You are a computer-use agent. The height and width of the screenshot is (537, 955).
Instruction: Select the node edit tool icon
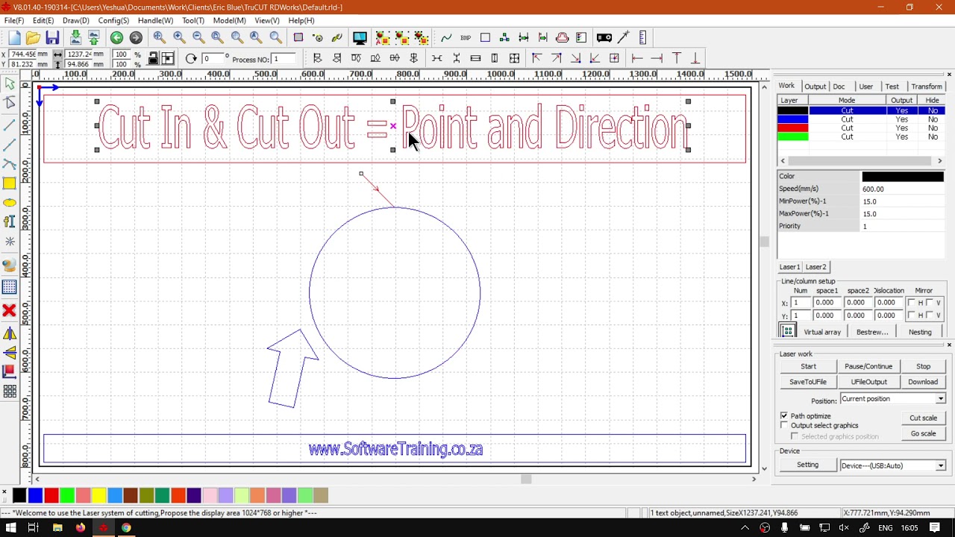point(10,103)
